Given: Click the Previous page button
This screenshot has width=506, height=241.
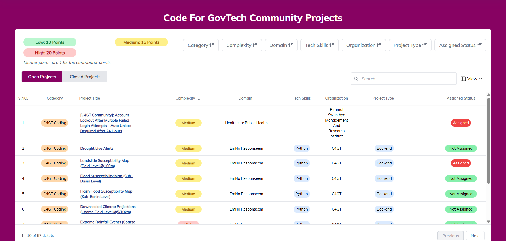Looking at the screenshot, I should (450, 236).
